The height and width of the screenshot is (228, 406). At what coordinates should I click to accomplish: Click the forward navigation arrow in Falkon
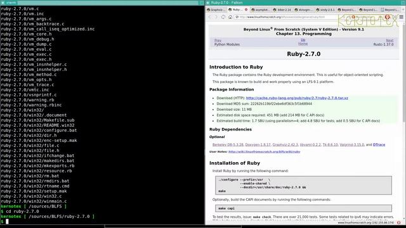(x=216, y=17)
